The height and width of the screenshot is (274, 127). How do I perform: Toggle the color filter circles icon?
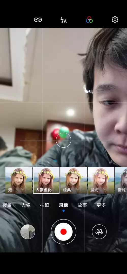[x=89, y=20]
